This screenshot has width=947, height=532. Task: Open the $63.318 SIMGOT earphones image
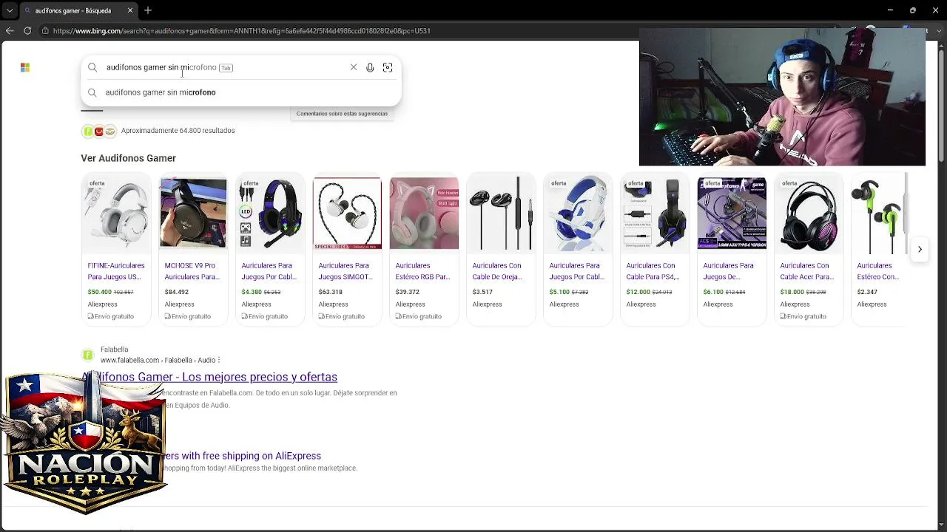point(347,214)
